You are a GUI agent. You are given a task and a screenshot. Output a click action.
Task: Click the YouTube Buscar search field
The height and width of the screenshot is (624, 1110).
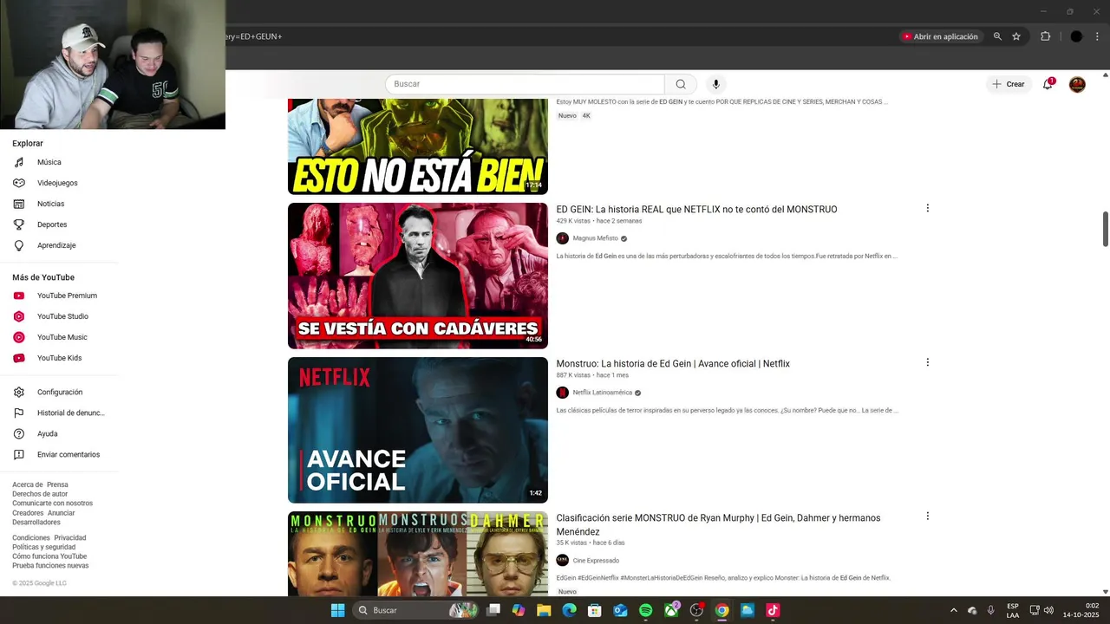coord(525,84)
